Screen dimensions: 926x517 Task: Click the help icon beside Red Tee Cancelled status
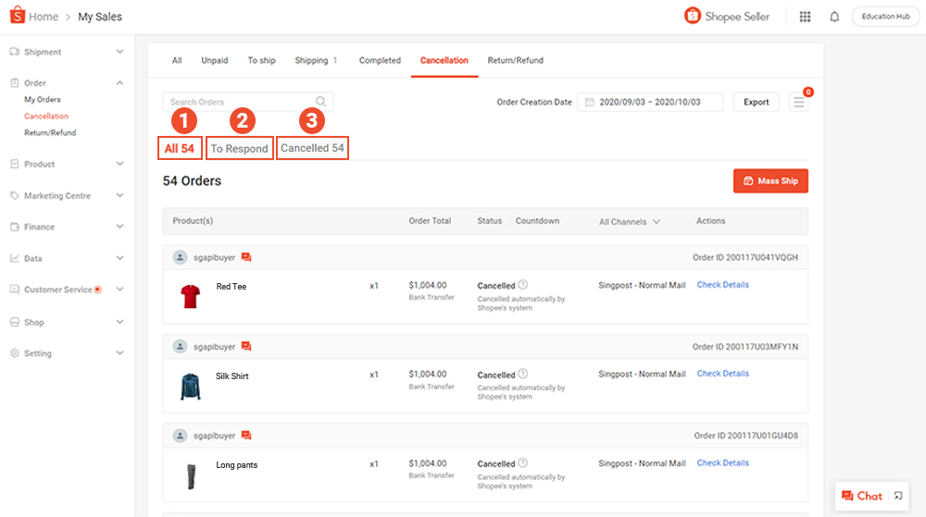523,285
